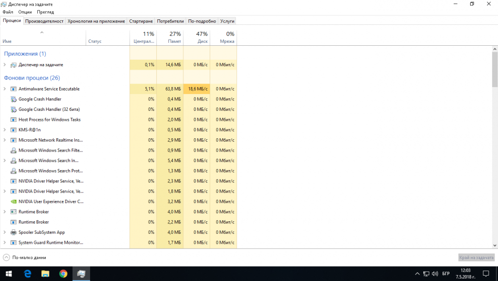Screen dimensions: 498x281
Task: Switch to the Услуги tab
Action: (227, 21)
